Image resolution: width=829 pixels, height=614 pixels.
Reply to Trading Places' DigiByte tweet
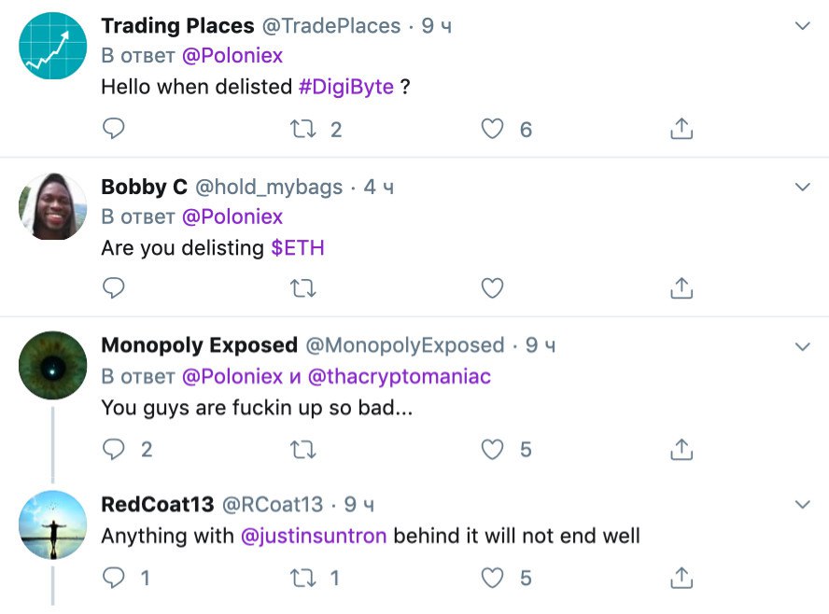[x=113, y=128]
